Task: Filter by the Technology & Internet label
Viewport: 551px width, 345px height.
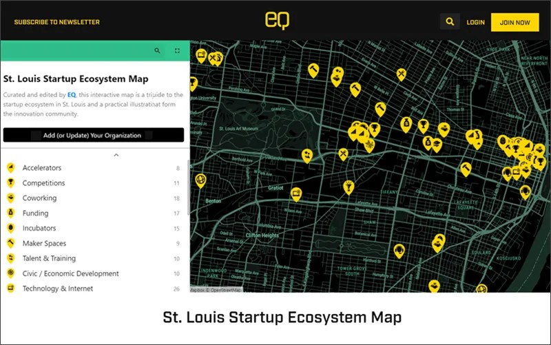Action: tap(58, 289)
